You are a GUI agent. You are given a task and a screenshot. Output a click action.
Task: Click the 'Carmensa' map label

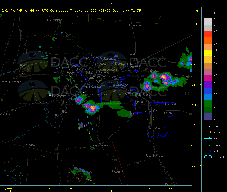[x=154, y=128]
